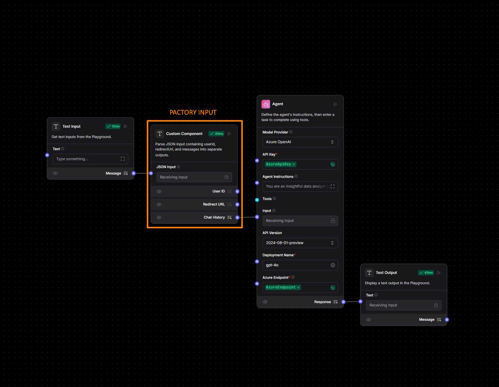
Task: Open the inspect icon beside Message on Text Input
Action: pyautogui.click(x=126, y=173)
